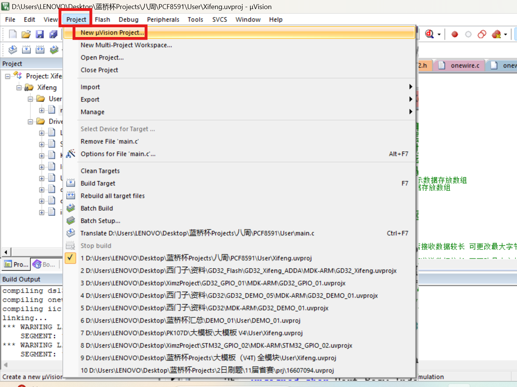Click Project pane horizontal scrollbar left arrow

[x=6, y=252]
